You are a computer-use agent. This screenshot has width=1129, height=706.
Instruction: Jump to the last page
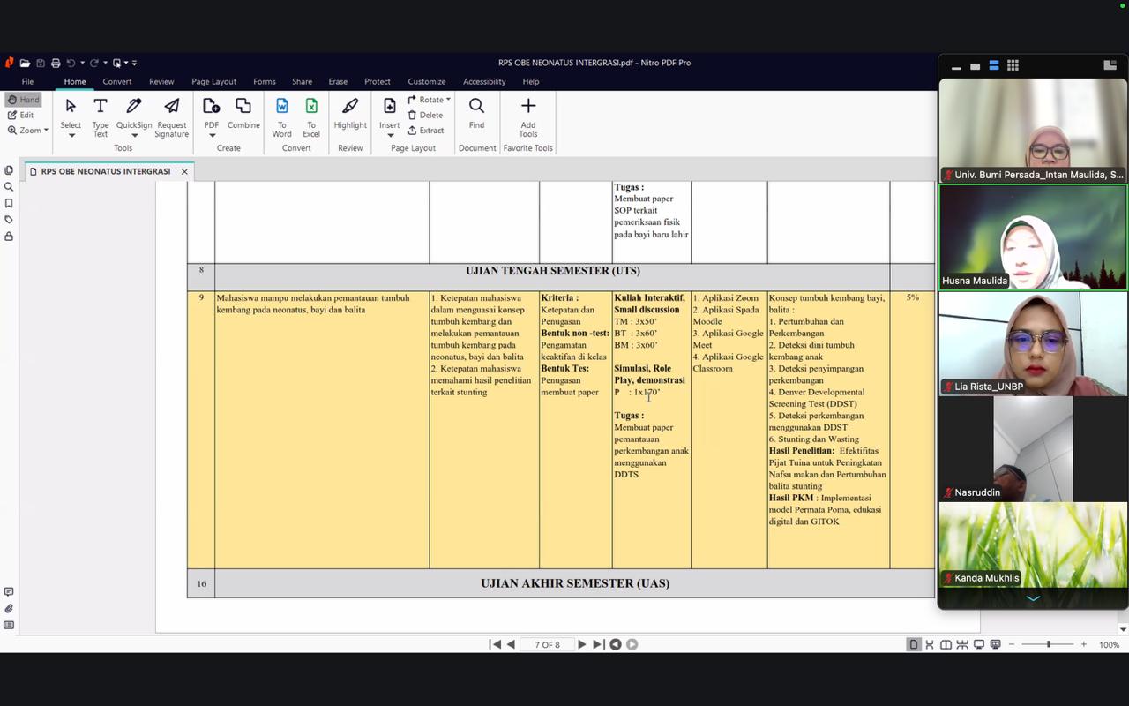click(598, 644)
